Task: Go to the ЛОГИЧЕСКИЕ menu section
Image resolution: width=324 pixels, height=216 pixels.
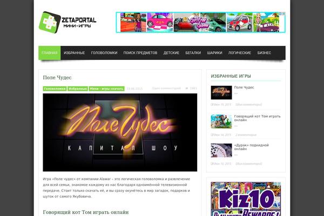Action: pyautogui.click(x=240, y=53)
